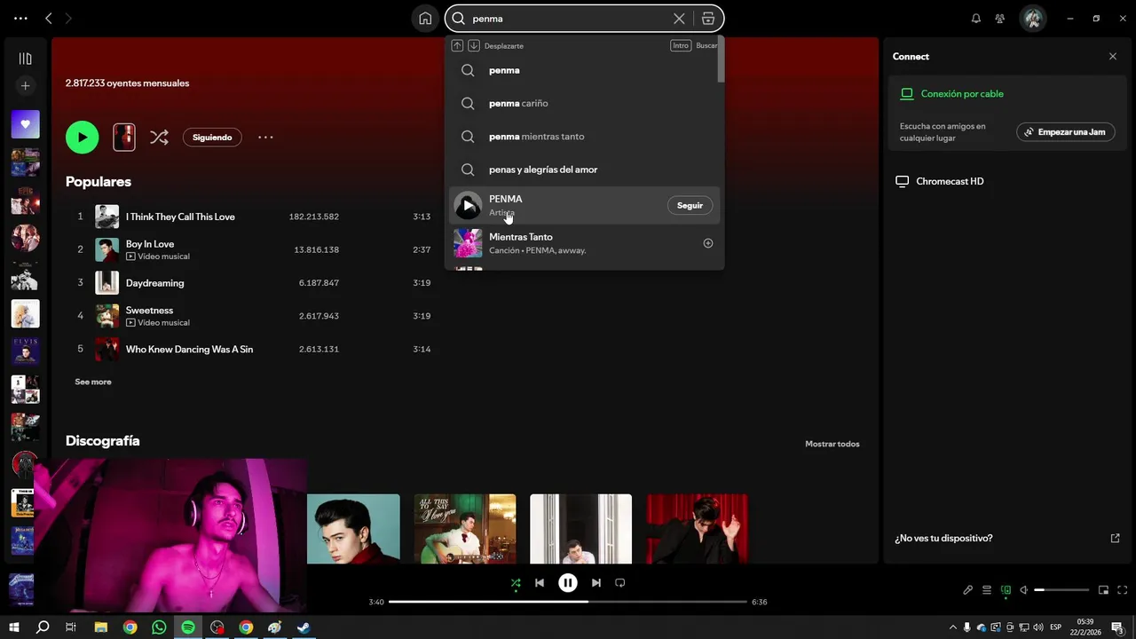
Task: Toggle the Connect to a device icon
Action: (x=1006, y=590)
